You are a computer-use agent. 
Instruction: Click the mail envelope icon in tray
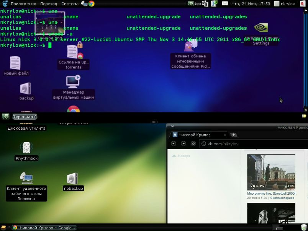(x=225, y=3)
